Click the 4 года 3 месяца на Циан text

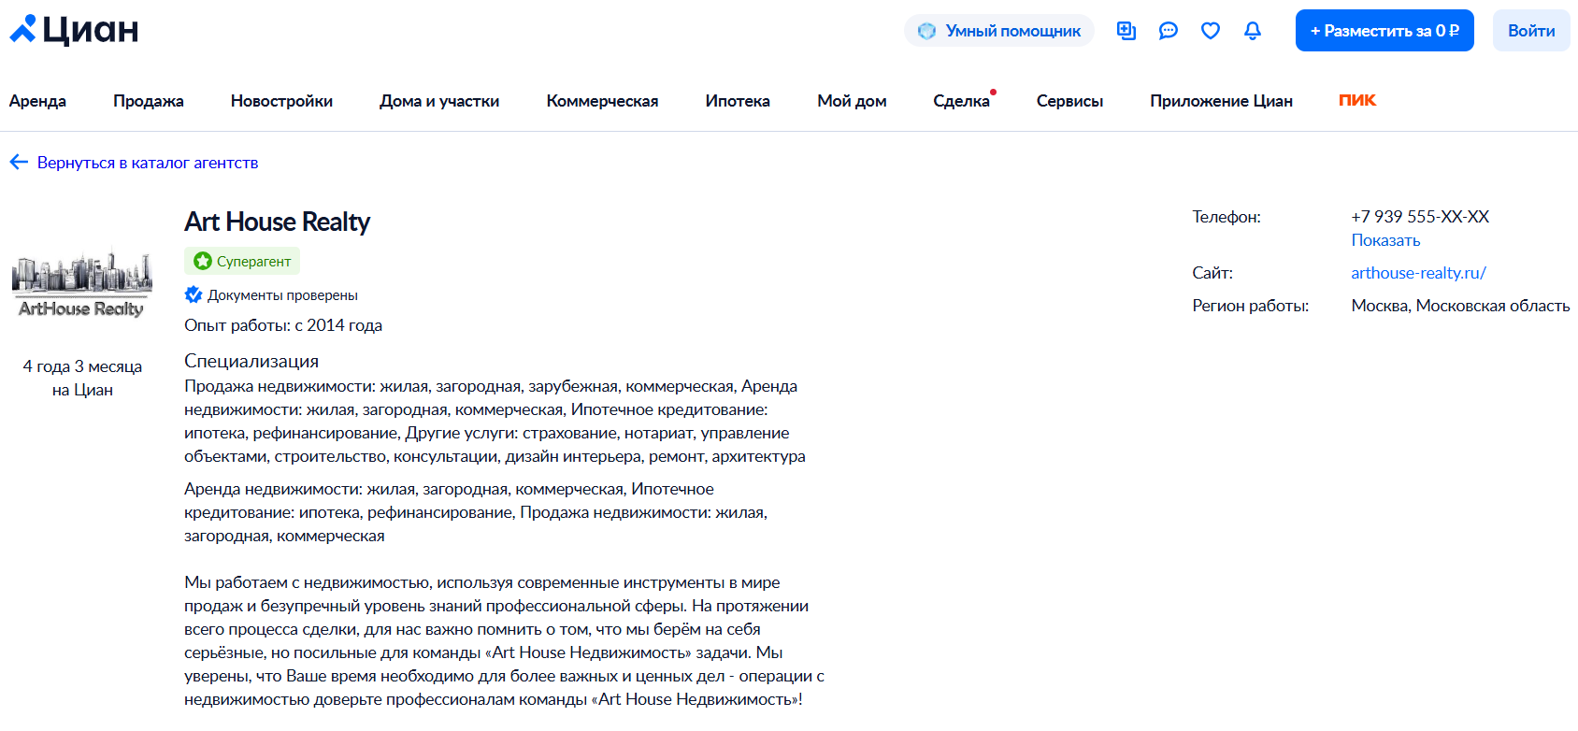[x=82, y=378]
